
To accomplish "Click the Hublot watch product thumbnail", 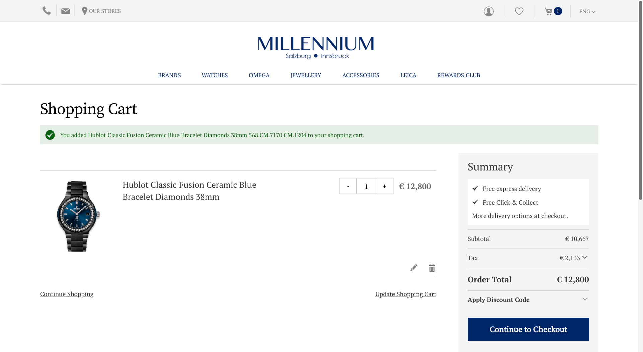I will pos(78,216).
